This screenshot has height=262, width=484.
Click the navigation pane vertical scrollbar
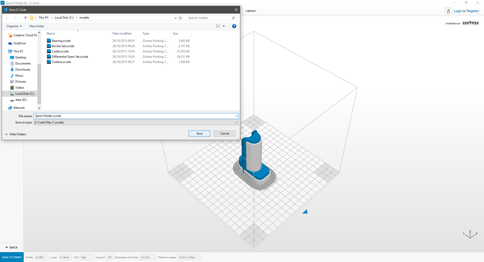39,83
